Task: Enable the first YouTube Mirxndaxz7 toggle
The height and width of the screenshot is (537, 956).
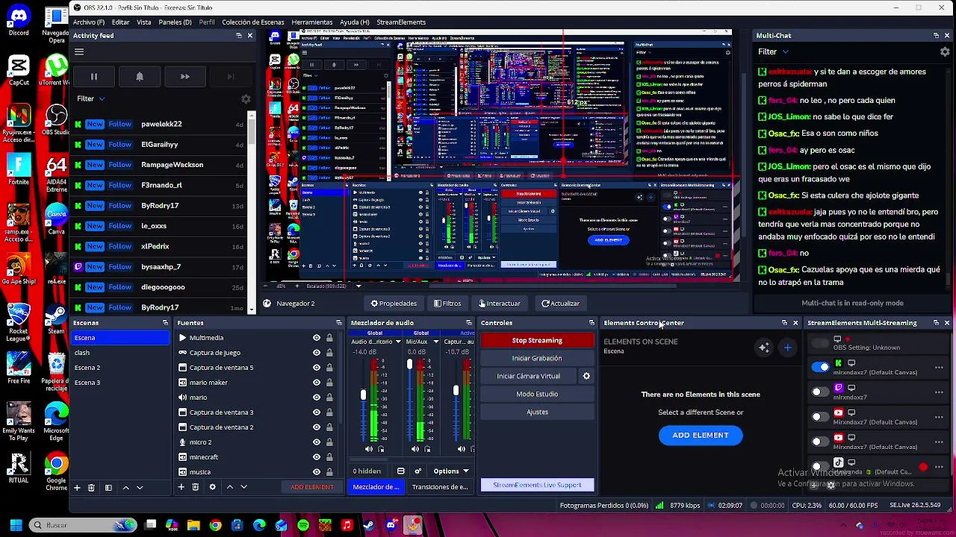Action: [820, 416]
